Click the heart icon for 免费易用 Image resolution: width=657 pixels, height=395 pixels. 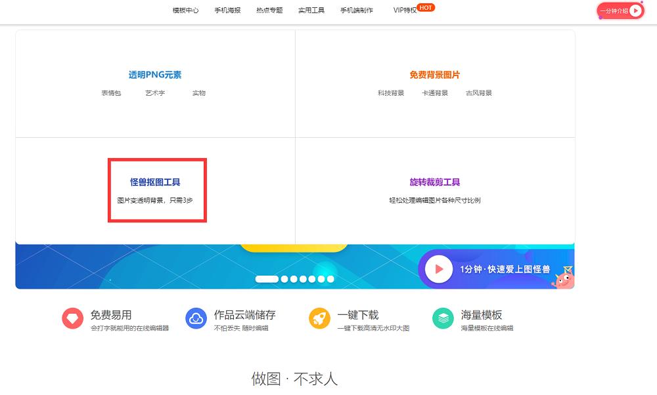72,317
